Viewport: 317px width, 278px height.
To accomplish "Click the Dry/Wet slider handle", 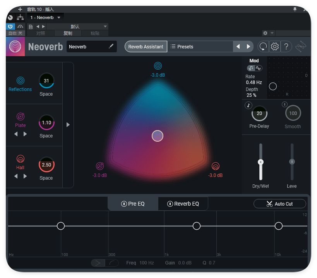I will point(261,162).
